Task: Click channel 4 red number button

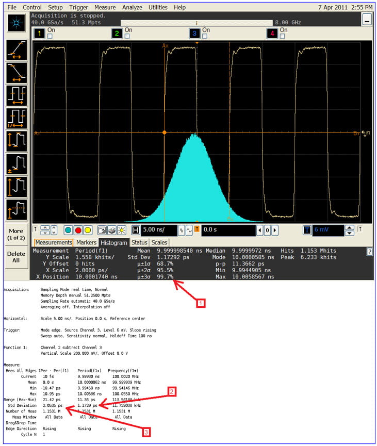Action: [x=272, y=34]
